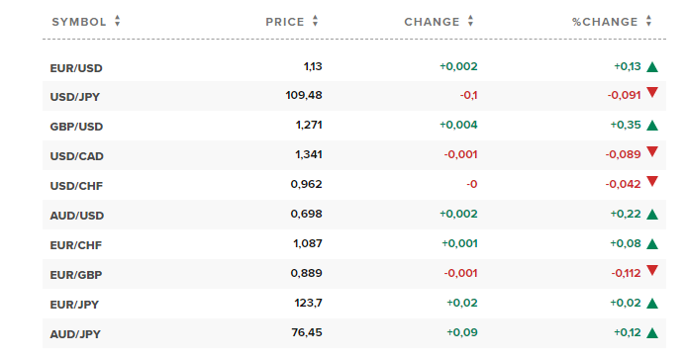Open the EUR/CHF symbol link

coord(76,245)
